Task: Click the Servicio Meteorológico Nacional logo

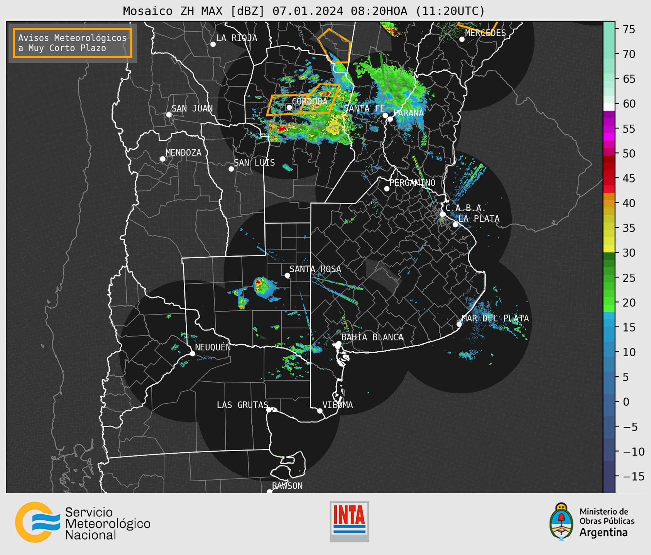Action: (x=83, y=523)
